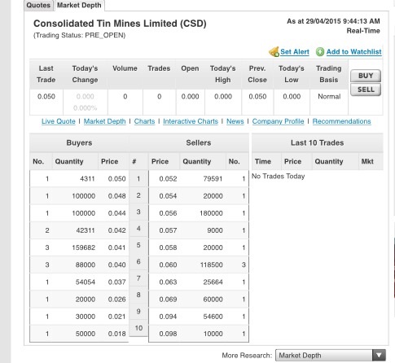395x363 pixels.
Task: Open the News link
Action: [235, 121]
